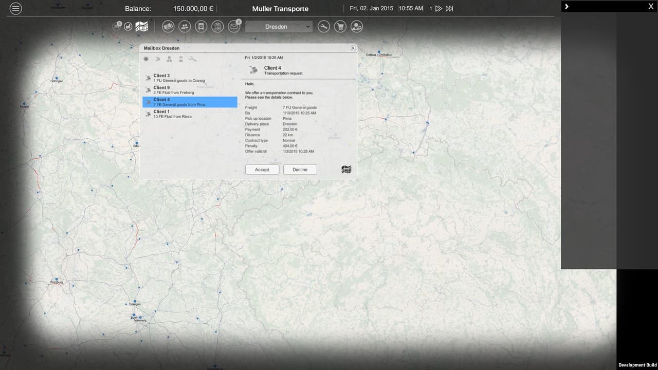
Task: Expand the collapsed right side panel arrow
Action: point(566,7)
